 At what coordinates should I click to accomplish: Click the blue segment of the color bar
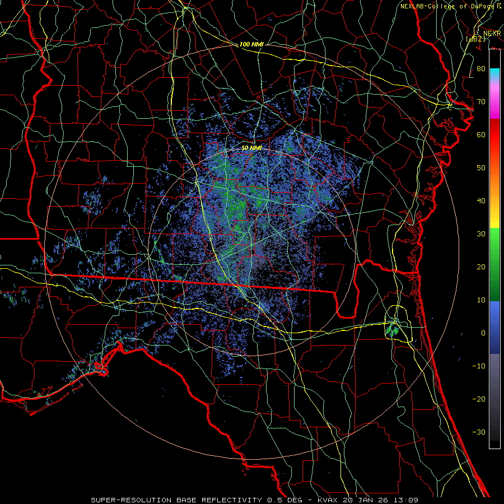click(494, 327)
